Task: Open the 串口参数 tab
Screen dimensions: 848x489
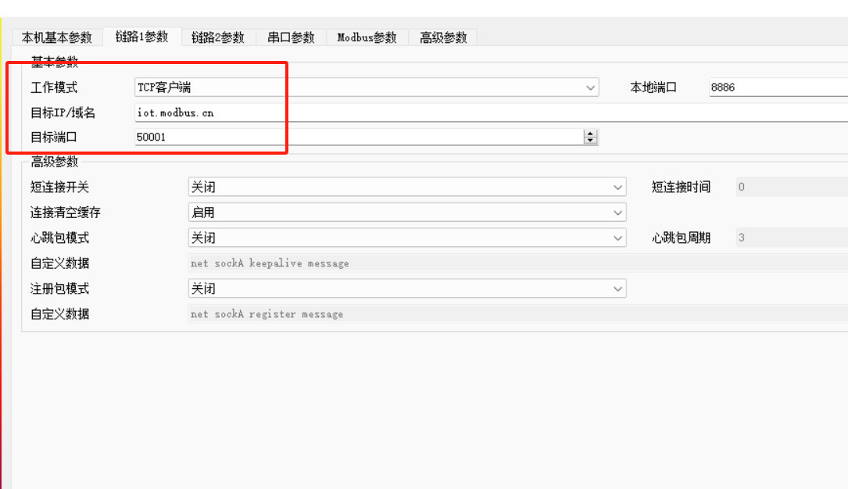Action: 290,37
